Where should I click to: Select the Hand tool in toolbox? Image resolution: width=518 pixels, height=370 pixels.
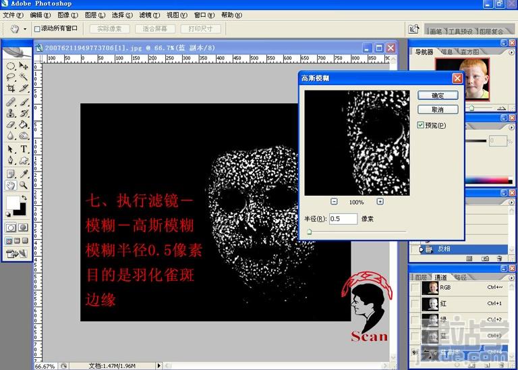click(11, 185)
